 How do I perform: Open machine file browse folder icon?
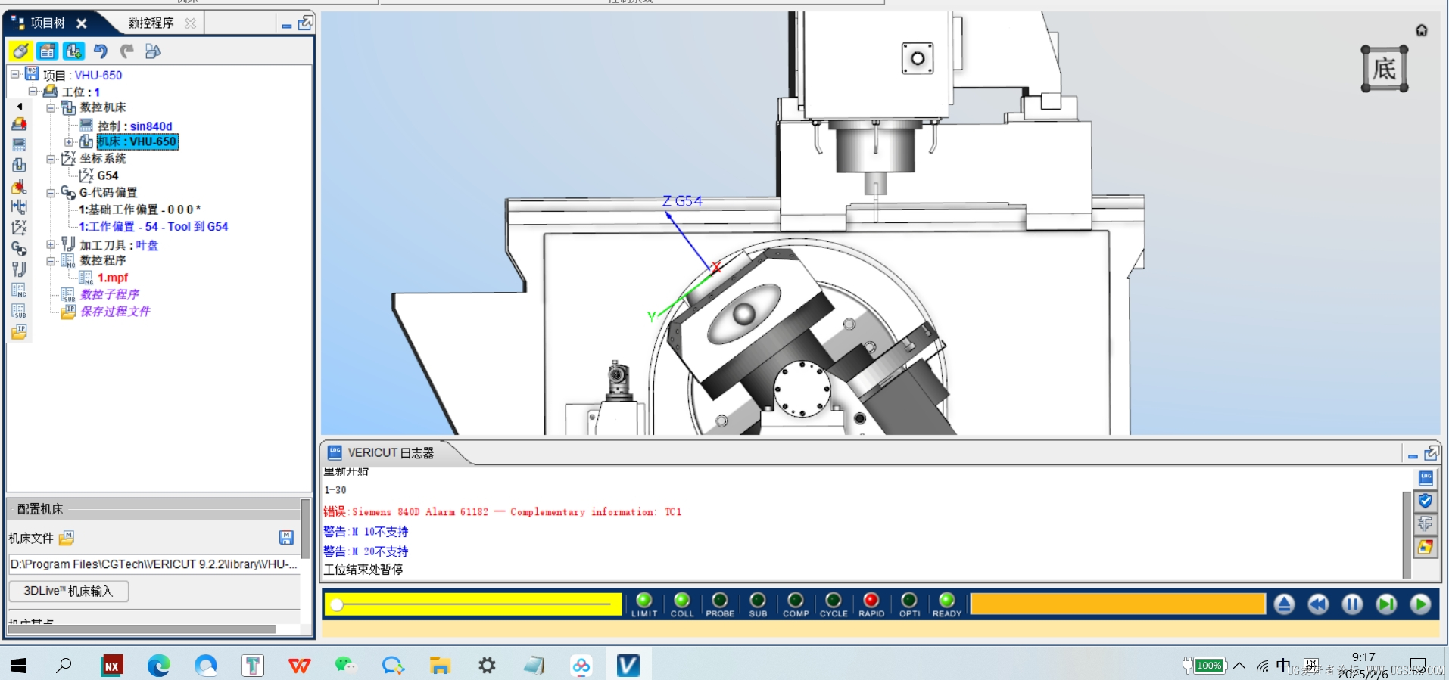point(67,538)
